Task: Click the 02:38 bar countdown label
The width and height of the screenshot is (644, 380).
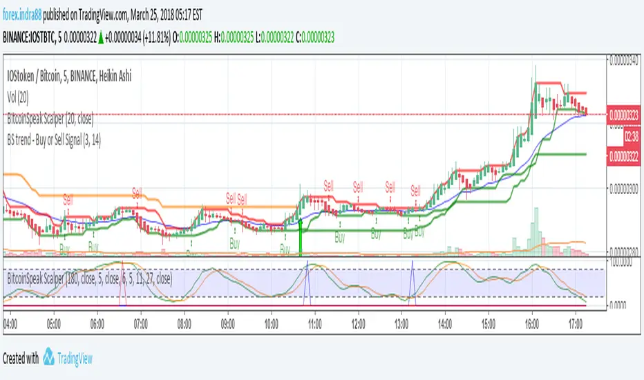Action: [632, 136]
